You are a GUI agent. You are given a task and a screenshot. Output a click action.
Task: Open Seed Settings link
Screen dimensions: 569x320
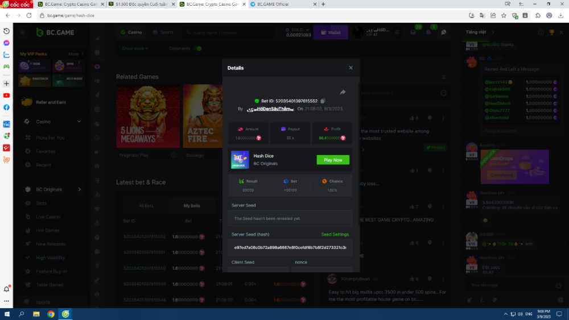pyautogui.click(x=335, y=234)
